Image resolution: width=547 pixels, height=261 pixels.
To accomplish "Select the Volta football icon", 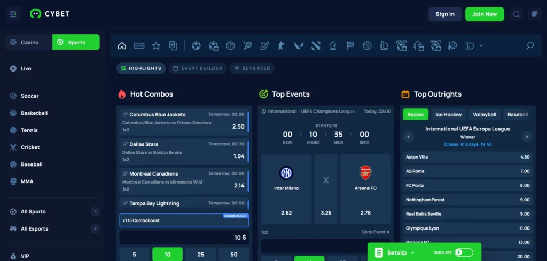I will point(402,46).
